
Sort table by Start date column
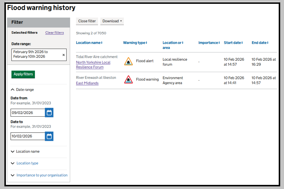click(233, 43)
